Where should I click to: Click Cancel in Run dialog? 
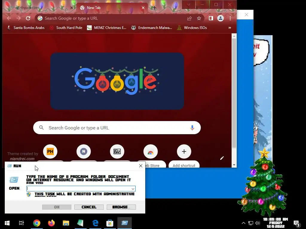tap(89, 207)
